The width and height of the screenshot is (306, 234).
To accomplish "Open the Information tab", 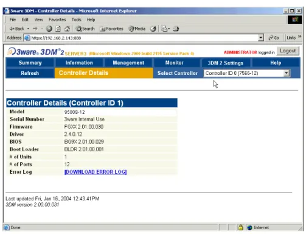I will pos(79,63).
